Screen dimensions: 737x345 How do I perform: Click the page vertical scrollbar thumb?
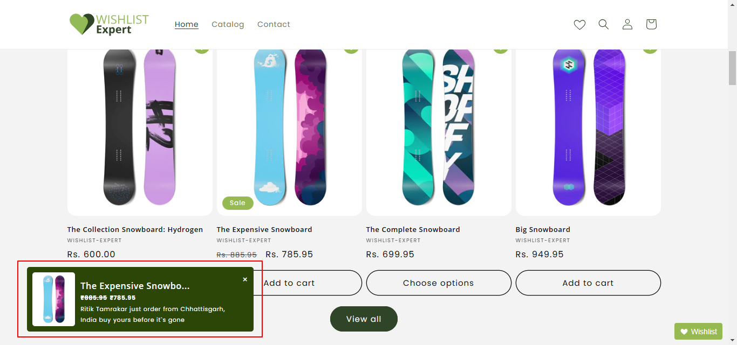click(x=732, y=68)
